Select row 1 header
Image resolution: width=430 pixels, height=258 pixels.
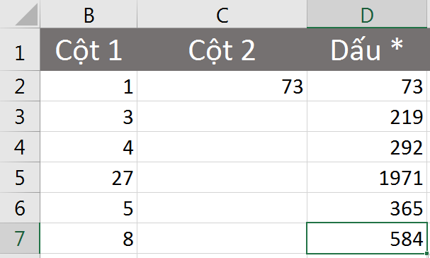[20, 50]
